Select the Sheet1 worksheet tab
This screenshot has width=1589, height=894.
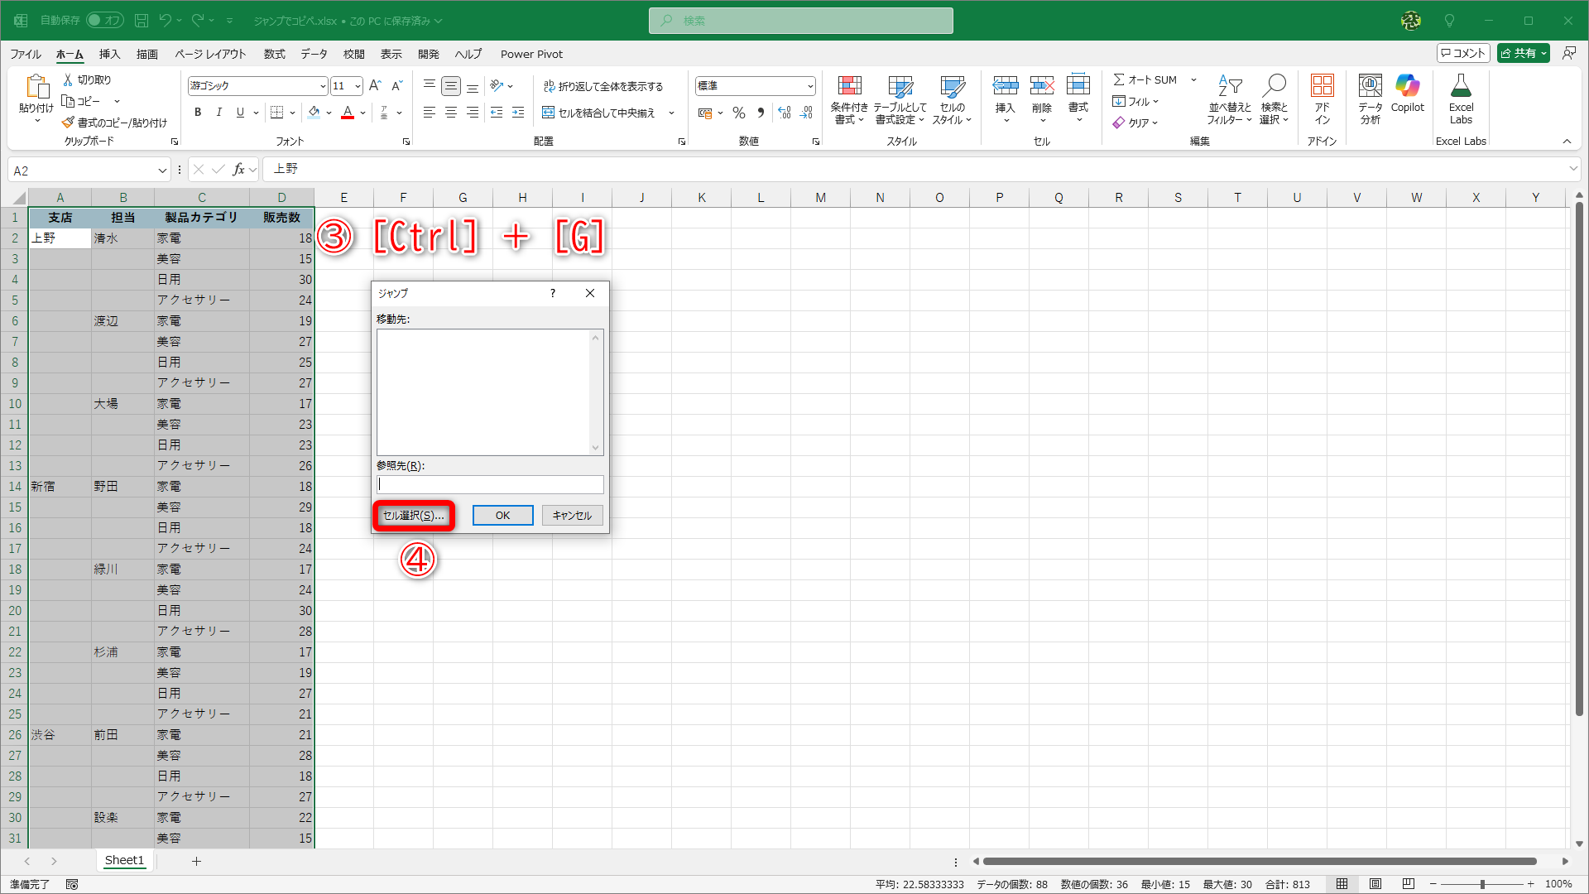pos(124,861)
